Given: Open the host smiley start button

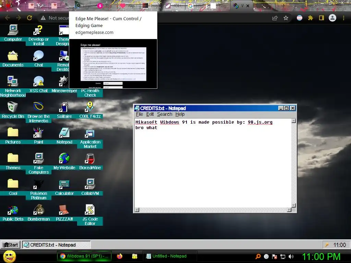Looking at the screenshot, I should click(x=9, y=256).
